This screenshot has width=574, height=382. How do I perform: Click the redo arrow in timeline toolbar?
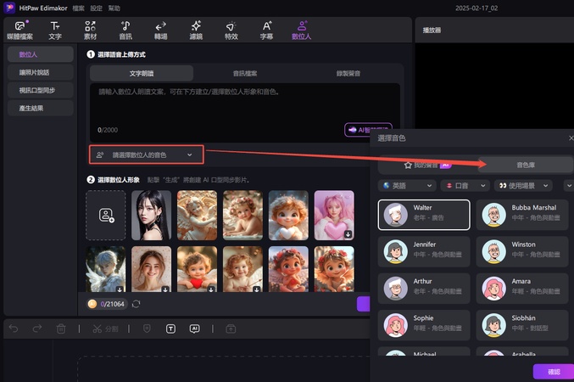pyautogui.click(x=37, y=329)
